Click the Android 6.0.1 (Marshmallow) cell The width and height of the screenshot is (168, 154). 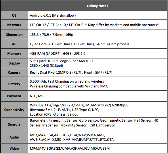click(x=98, y=15)
